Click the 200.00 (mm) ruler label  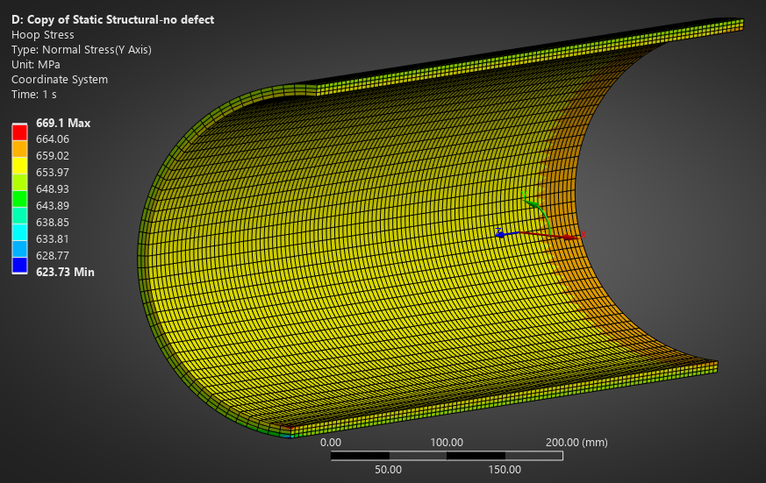pos(576,443)
